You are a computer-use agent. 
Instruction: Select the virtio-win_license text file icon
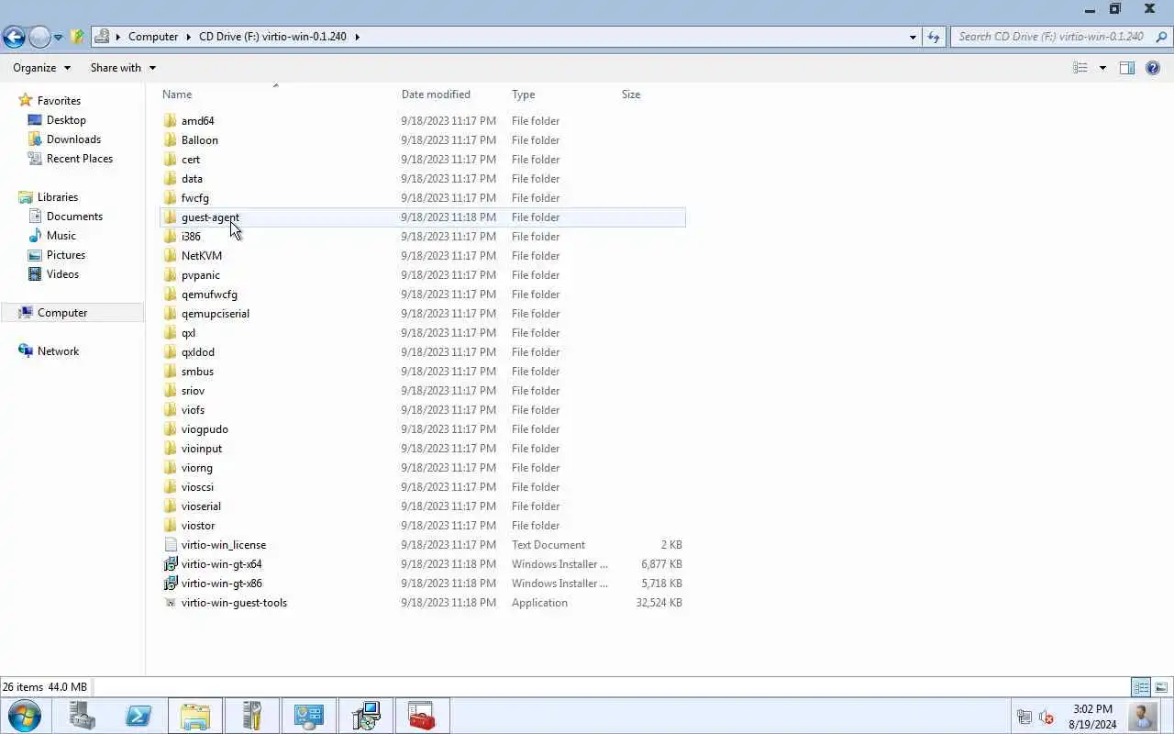click(170, 544)
